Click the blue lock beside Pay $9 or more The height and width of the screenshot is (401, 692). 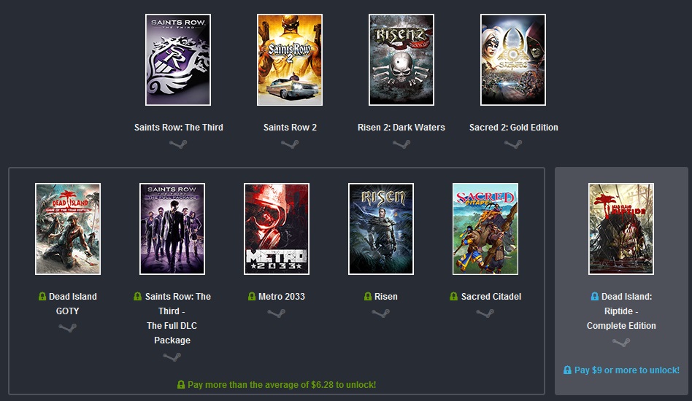(x=568, y=370)
